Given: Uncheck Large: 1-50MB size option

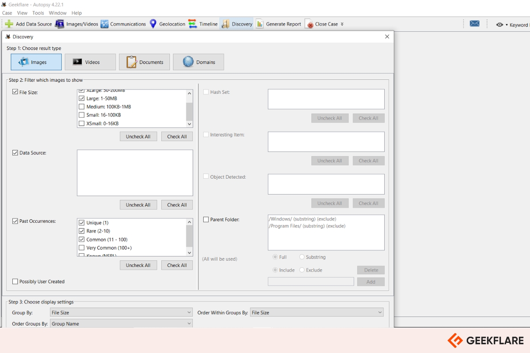Looking at the screenshot, I should coord(81,98).
